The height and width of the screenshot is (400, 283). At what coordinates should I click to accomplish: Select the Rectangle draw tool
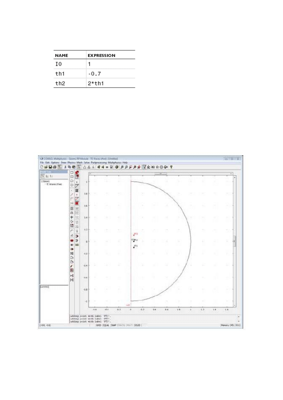point(72,172)
